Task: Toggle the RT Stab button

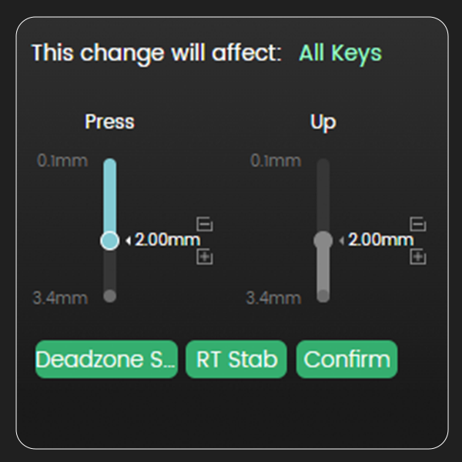Action: [x=236, y=360]
